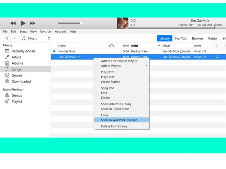
Task: Click the rewind previous track button
Action: [x=13, y=23]
